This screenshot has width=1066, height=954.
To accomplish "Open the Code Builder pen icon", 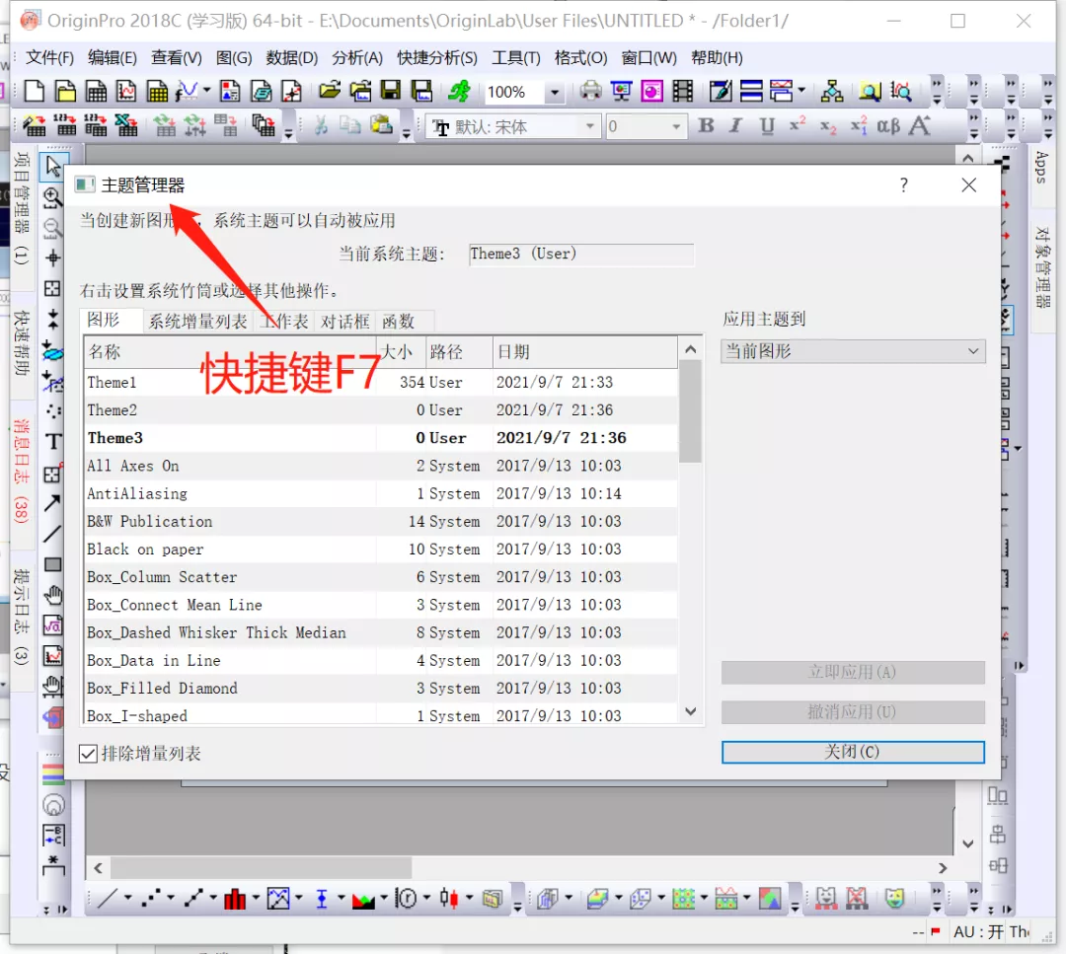I will coord(720,91).
